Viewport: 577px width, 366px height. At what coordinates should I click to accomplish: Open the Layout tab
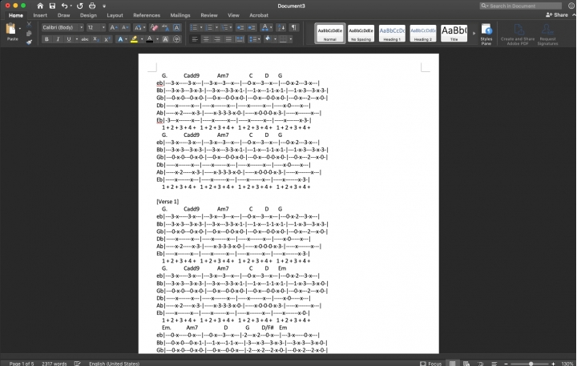tap(115, 15)
